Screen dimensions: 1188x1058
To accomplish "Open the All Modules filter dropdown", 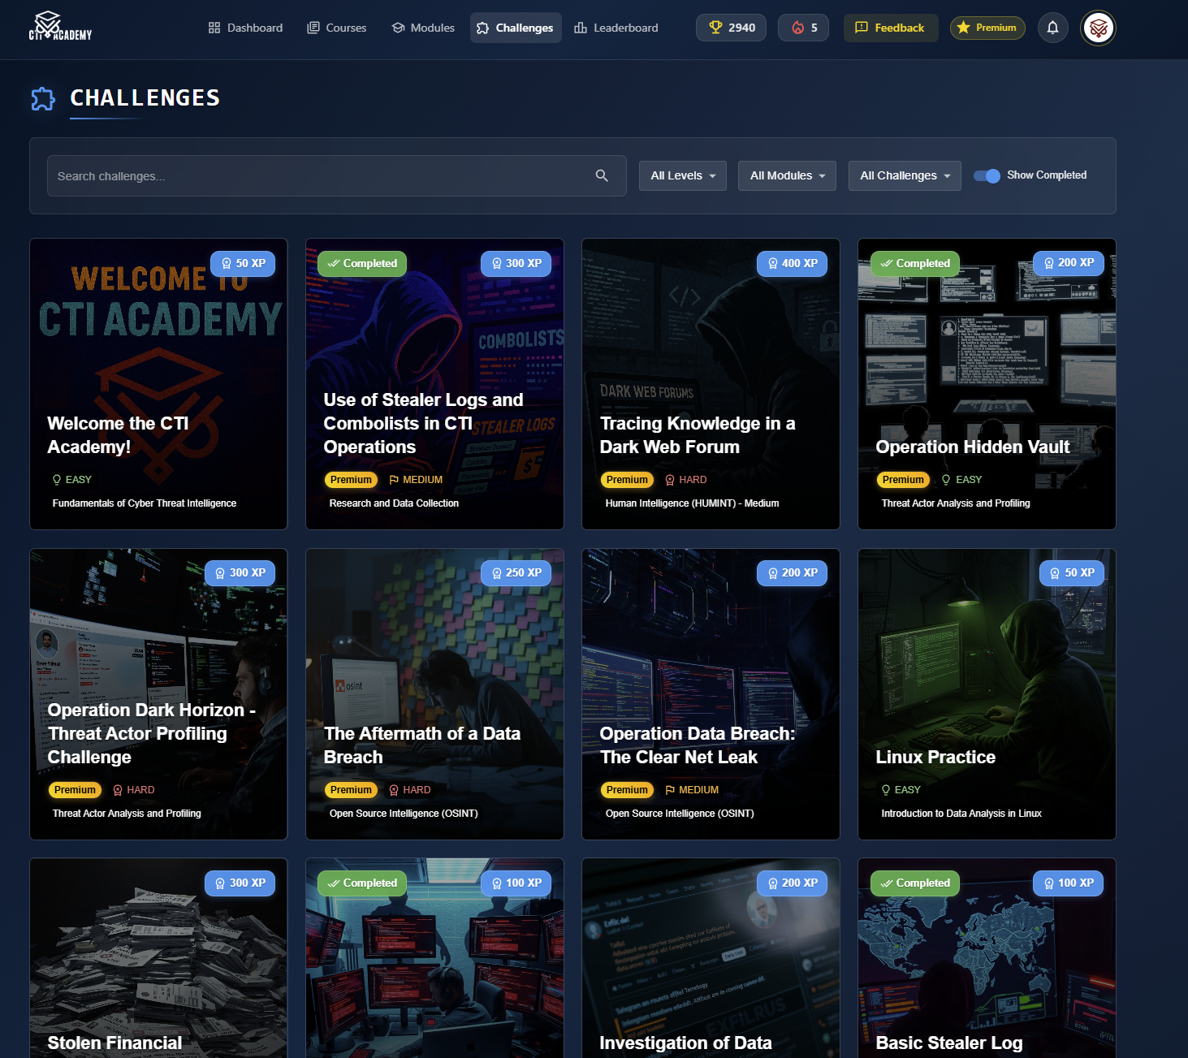I will (787, 175).
